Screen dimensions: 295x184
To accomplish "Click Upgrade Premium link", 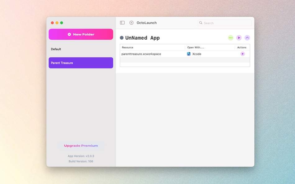I will [81, 146].
